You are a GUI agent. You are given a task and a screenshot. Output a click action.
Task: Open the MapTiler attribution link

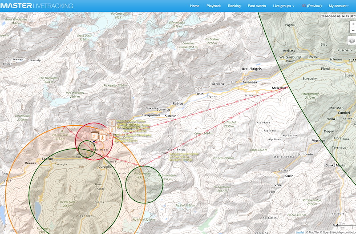click(314, 232)
